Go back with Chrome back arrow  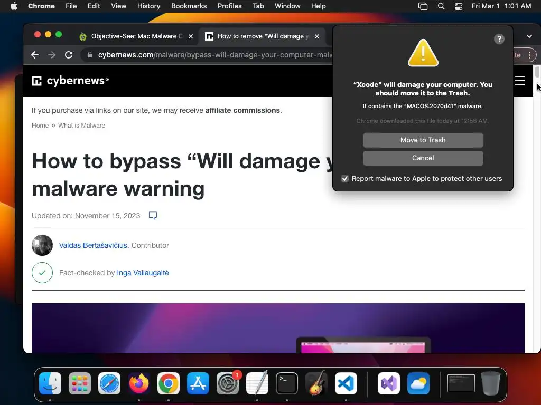point(35,55)
